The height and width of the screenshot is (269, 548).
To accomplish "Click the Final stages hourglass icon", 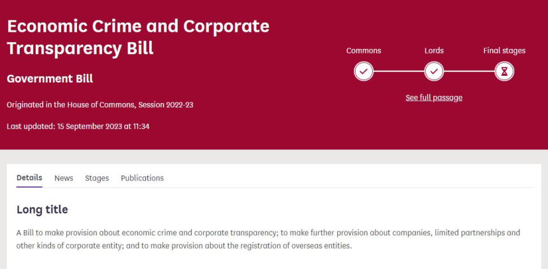I will tap(504, 71).
